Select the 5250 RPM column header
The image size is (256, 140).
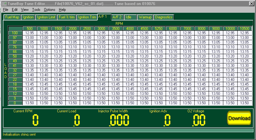pos(159,29)
